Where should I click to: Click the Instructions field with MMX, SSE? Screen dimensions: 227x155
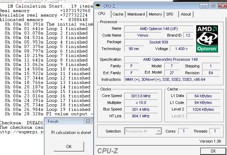172,79
